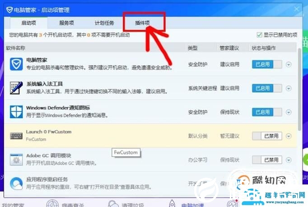Click 办公学习 type cell
The image size is (308, 207).
(x=198, y=160)
